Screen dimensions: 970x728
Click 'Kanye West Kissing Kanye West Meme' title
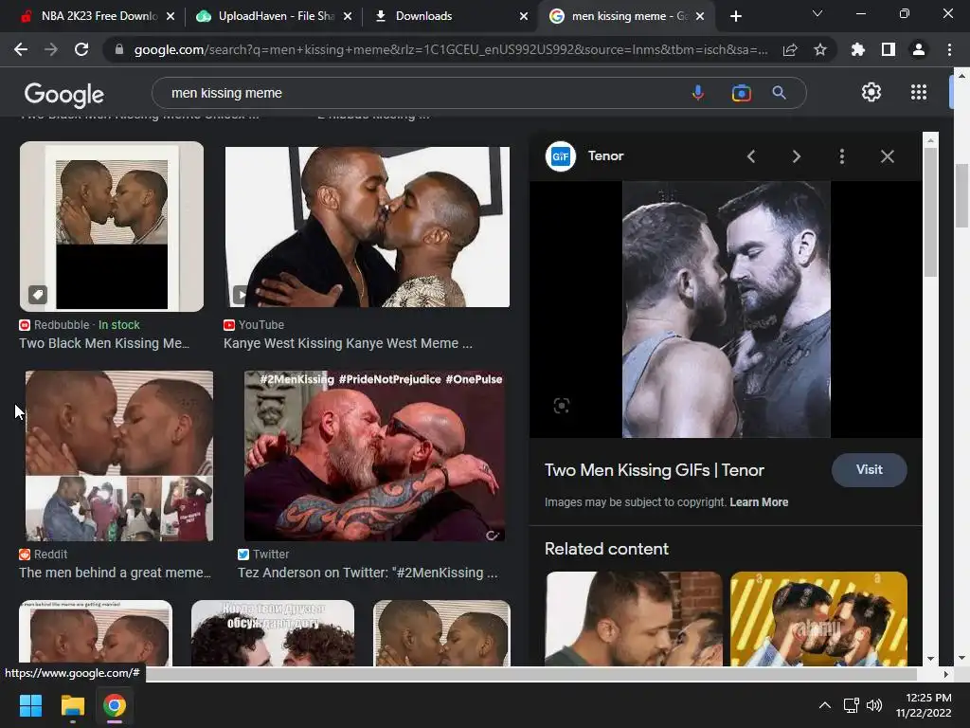pos(348,343)
